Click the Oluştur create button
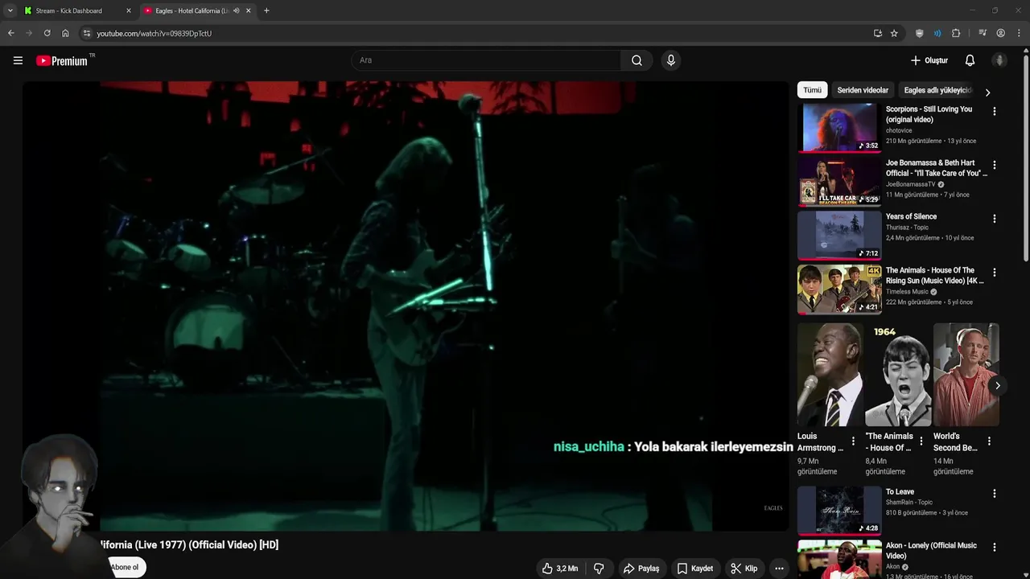The image size is (1030, 579). 929,60
